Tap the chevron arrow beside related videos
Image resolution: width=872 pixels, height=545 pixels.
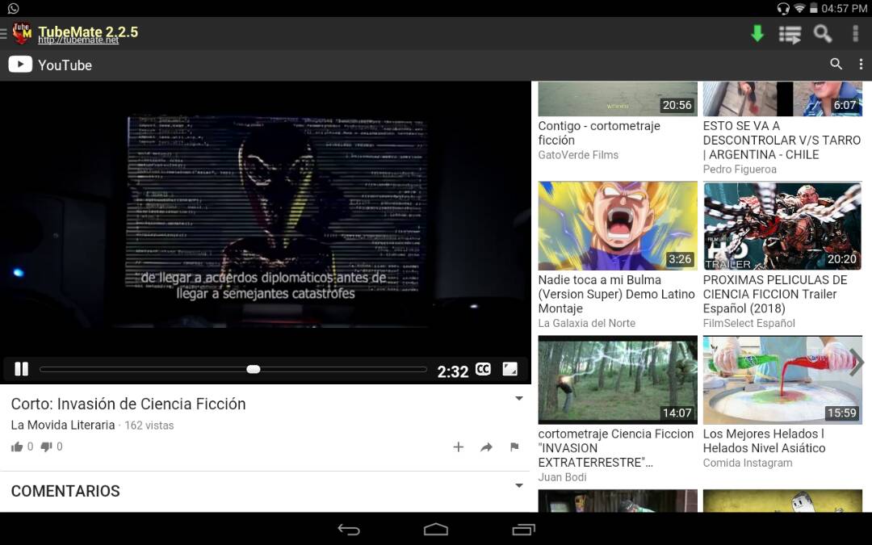click(857, 363)
